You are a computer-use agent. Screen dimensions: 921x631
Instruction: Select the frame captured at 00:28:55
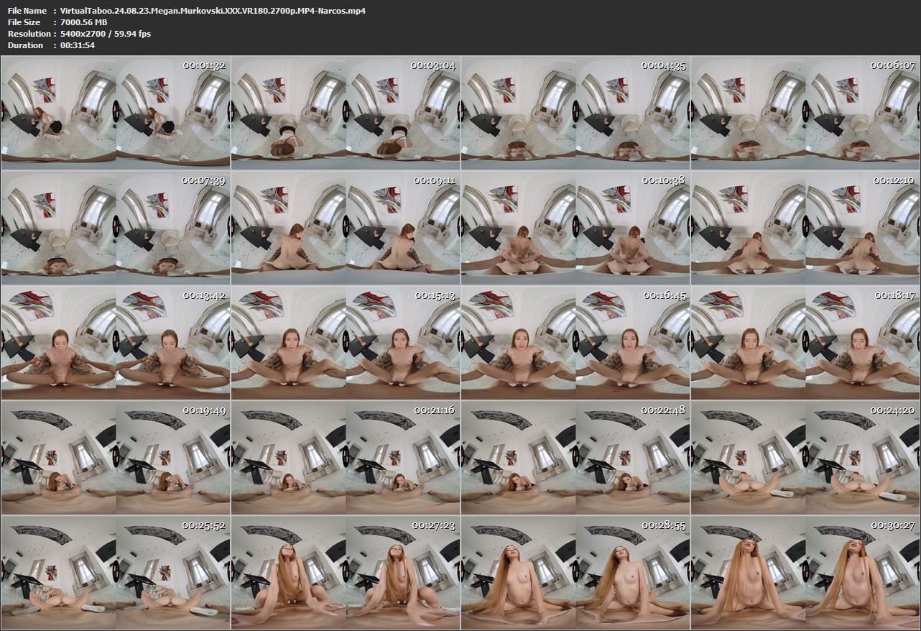click(x=575, y=572)
